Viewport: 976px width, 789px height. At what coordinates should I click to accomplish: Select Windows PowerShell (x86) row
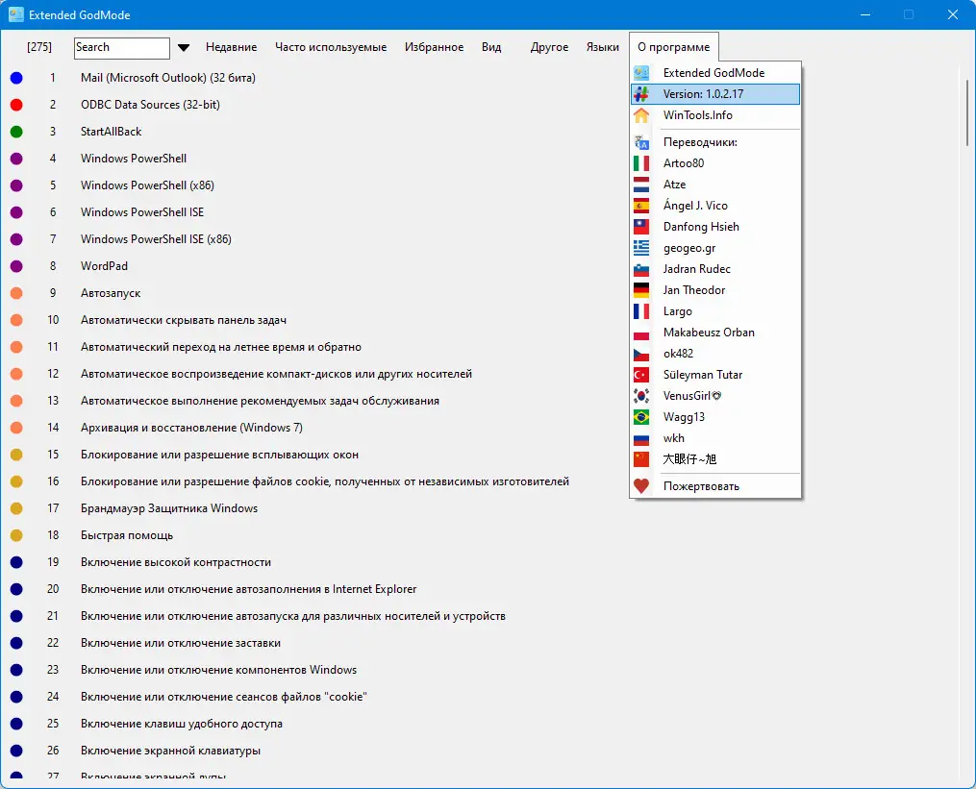coord(147,185)
